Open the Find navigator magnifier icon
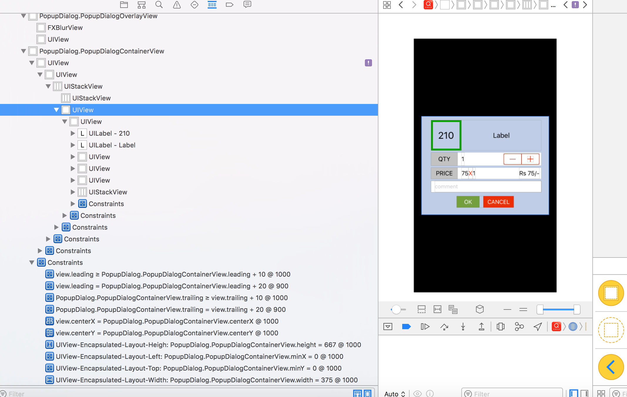The image size is (627, 397). pos(159,5)
